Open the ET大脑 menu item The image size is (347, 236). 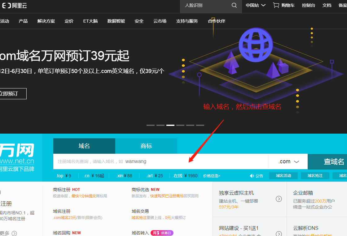[90, 21]
